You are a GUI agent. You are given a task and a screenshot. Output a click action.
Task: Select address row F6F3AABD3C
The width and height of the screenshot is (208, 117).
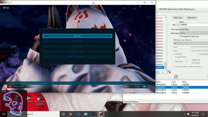pyautogui.click(x=182, y=93)
